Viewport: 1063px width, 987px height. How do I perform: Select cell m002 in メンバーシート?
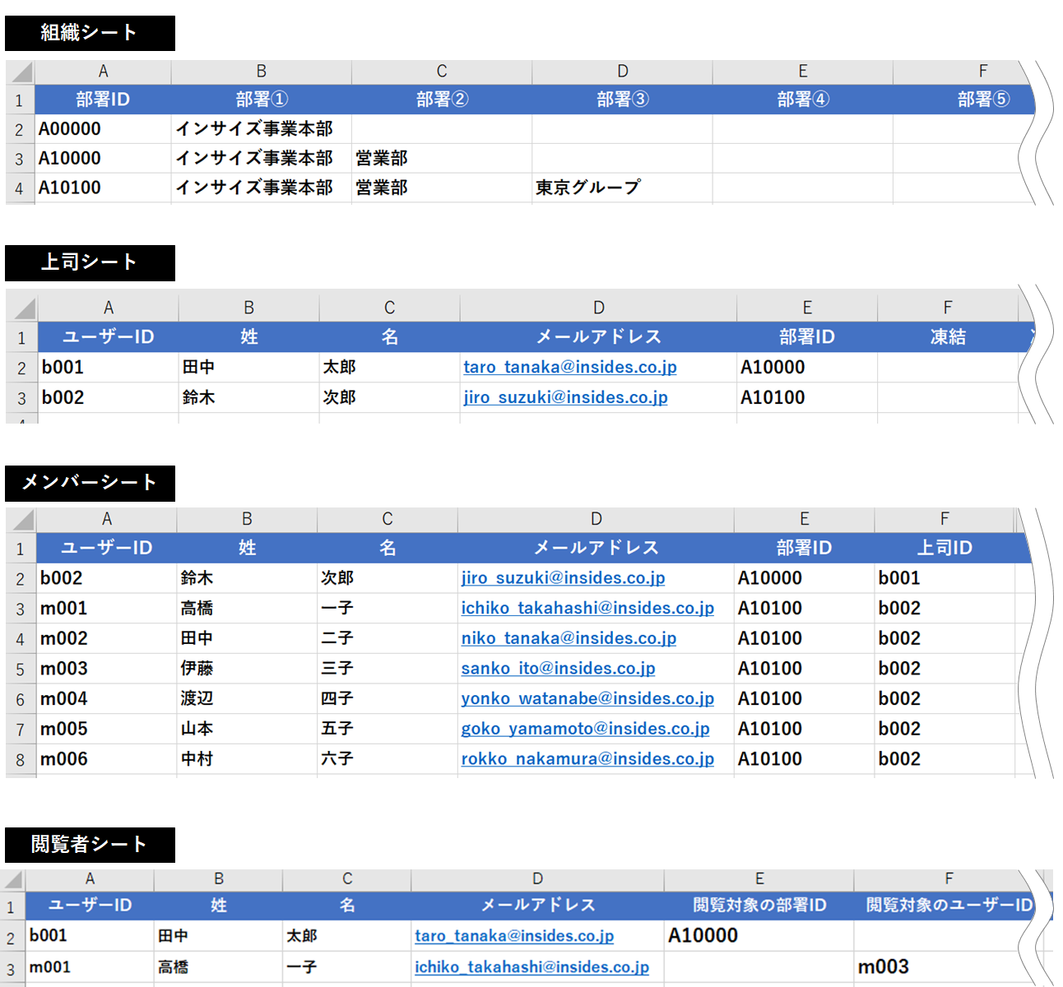(106, 638)
